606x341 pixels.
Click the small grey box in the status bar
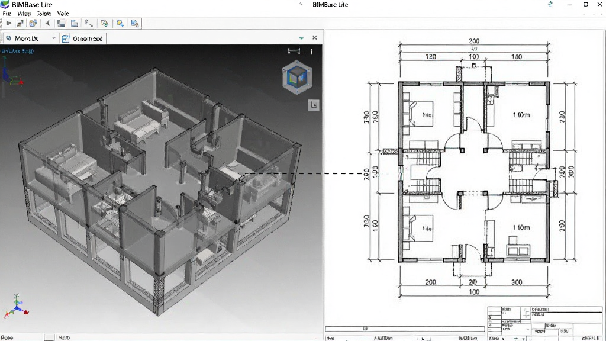pos(49,337)
